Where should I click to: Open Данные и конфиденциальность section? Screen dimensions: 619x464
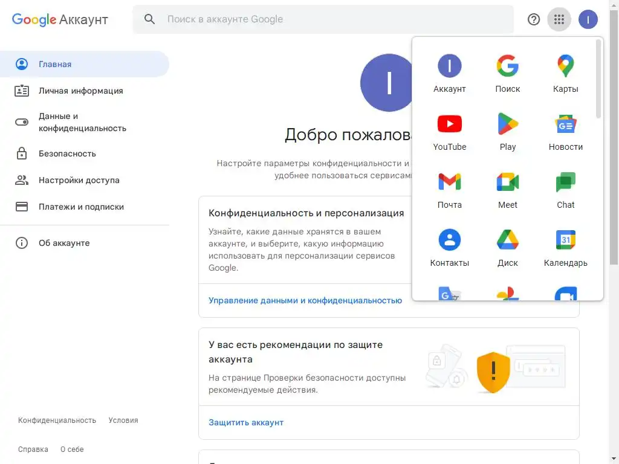85,122
